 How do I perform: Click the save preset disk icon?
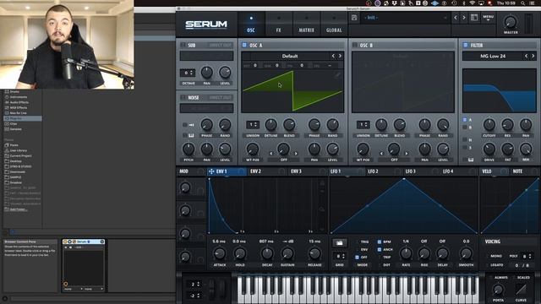click(x=354, y=18)
